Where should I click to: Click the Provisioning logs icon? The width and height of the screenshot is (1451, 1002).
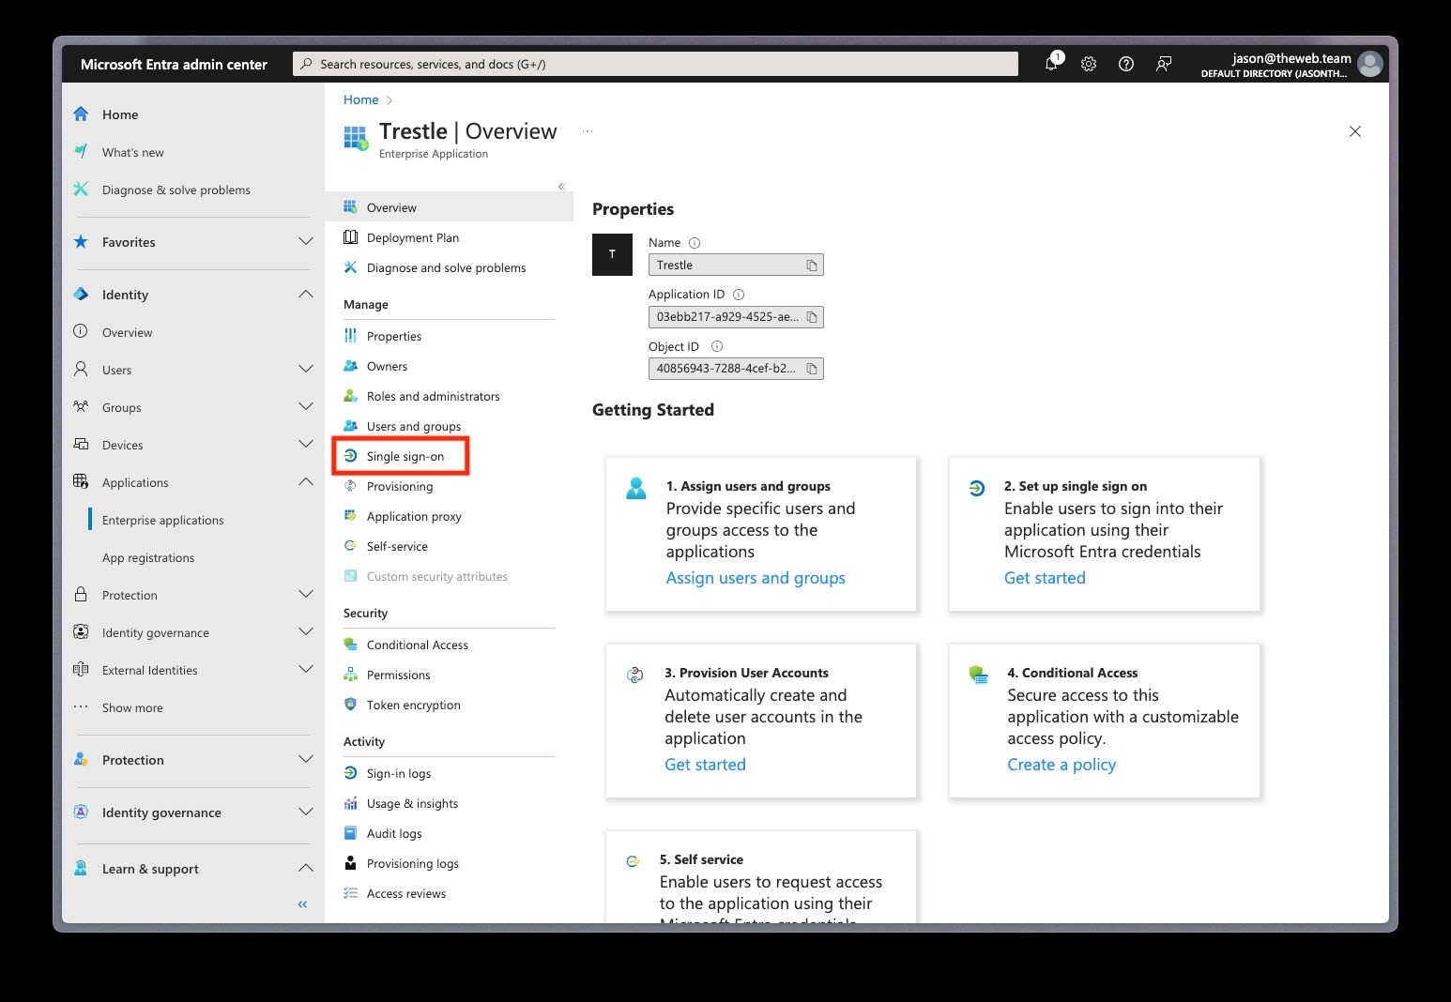point(350,863)
